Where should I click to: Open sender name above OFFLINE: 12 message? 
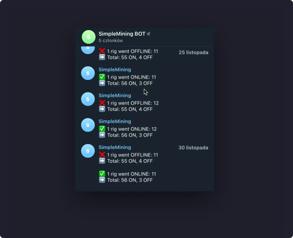click(x=115, y=95)
